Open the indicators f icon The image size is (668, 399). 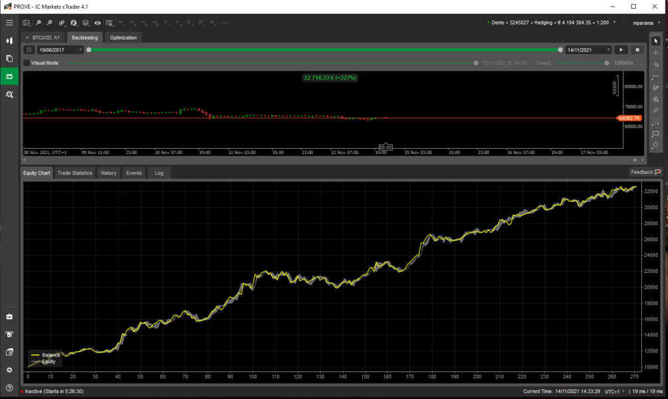pos(74,23)
